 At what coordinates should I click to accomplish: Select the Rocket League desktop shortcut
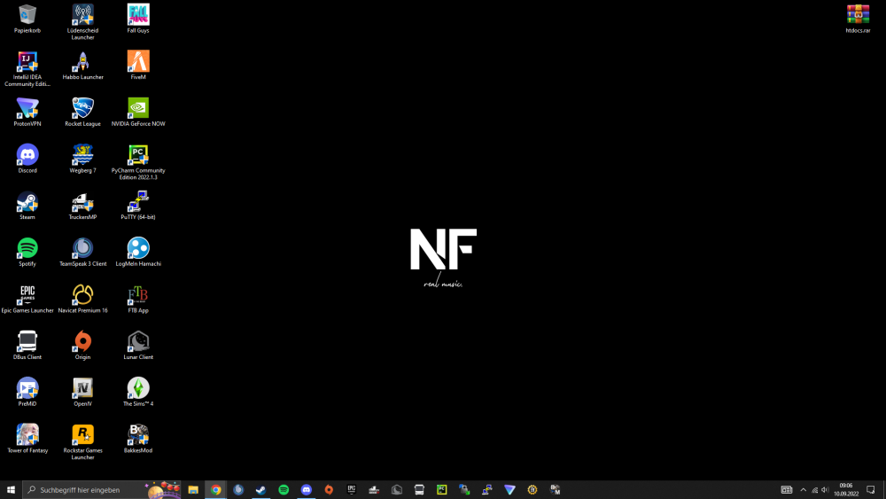[x=82, y=108]
